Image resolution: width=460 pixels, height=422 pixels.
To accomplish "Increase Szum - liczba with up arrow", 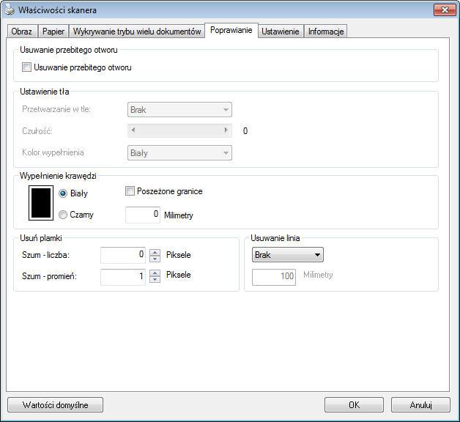I will tap(155, 252).
